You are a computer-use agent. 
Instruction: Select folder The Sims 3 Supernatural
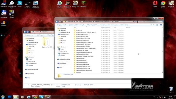pos(82,64)
